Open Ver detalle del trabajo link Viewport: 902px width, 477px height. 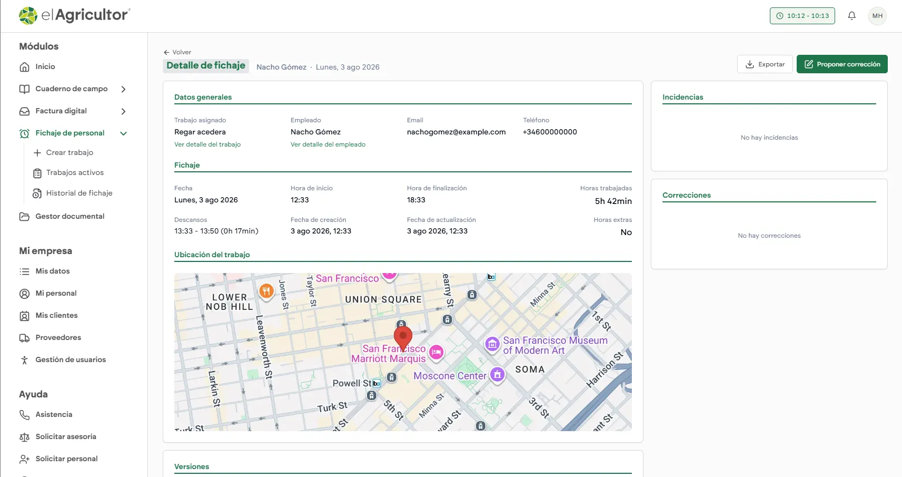pyautogui.click(x=207, y=144)
